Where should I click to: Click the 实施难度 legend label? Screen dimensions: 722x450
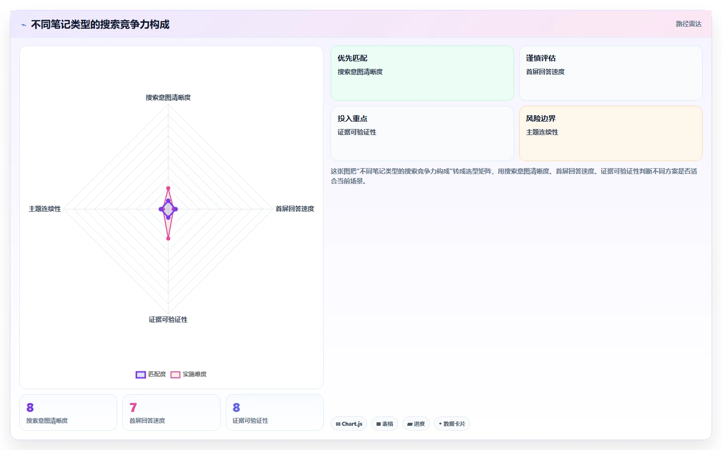coord(194,374)
